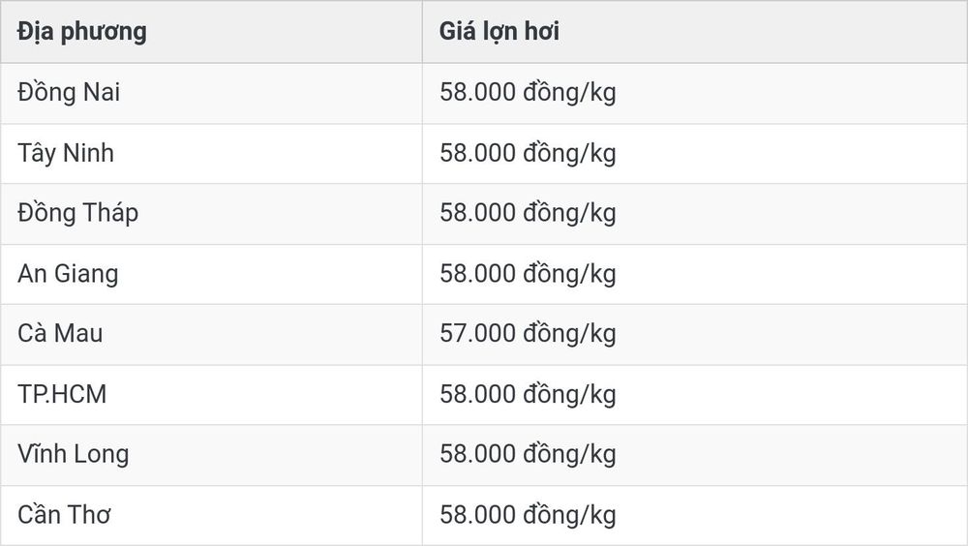Click the Đồng Tháp price value

528,214
